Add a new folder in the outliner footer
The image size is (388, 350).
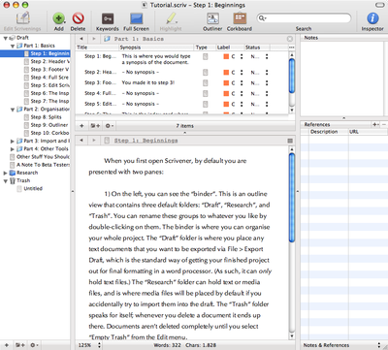[95, 126]
